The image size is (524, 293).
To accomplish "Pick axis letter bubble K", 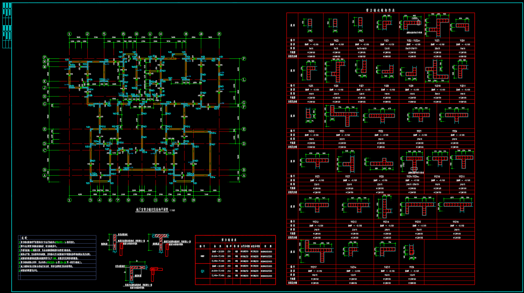I will point(45,81).
